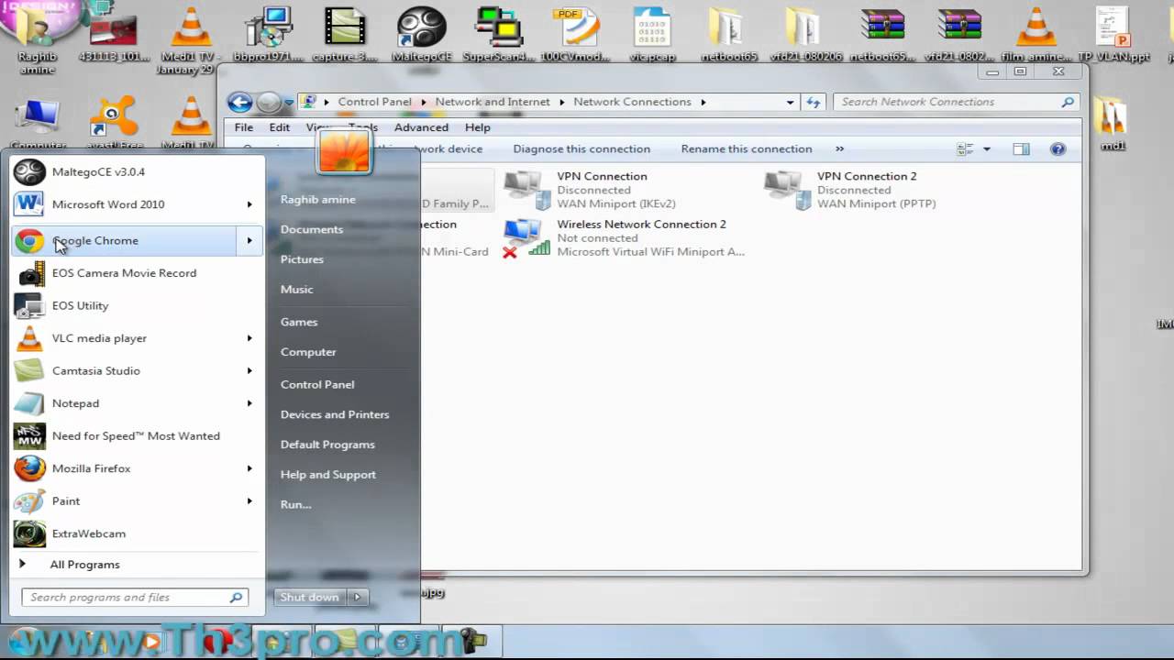Open Help and Support link
This screenshot has height=660, width=1174.
click(327, 474)
